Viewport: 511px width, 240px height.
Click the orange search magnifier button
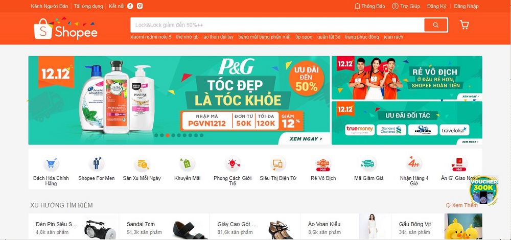(x=436, y=25)
